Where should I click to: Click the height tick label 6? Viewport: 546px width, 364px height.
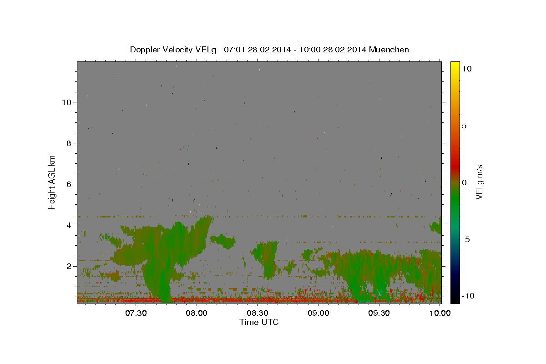(x=69, y=184)
